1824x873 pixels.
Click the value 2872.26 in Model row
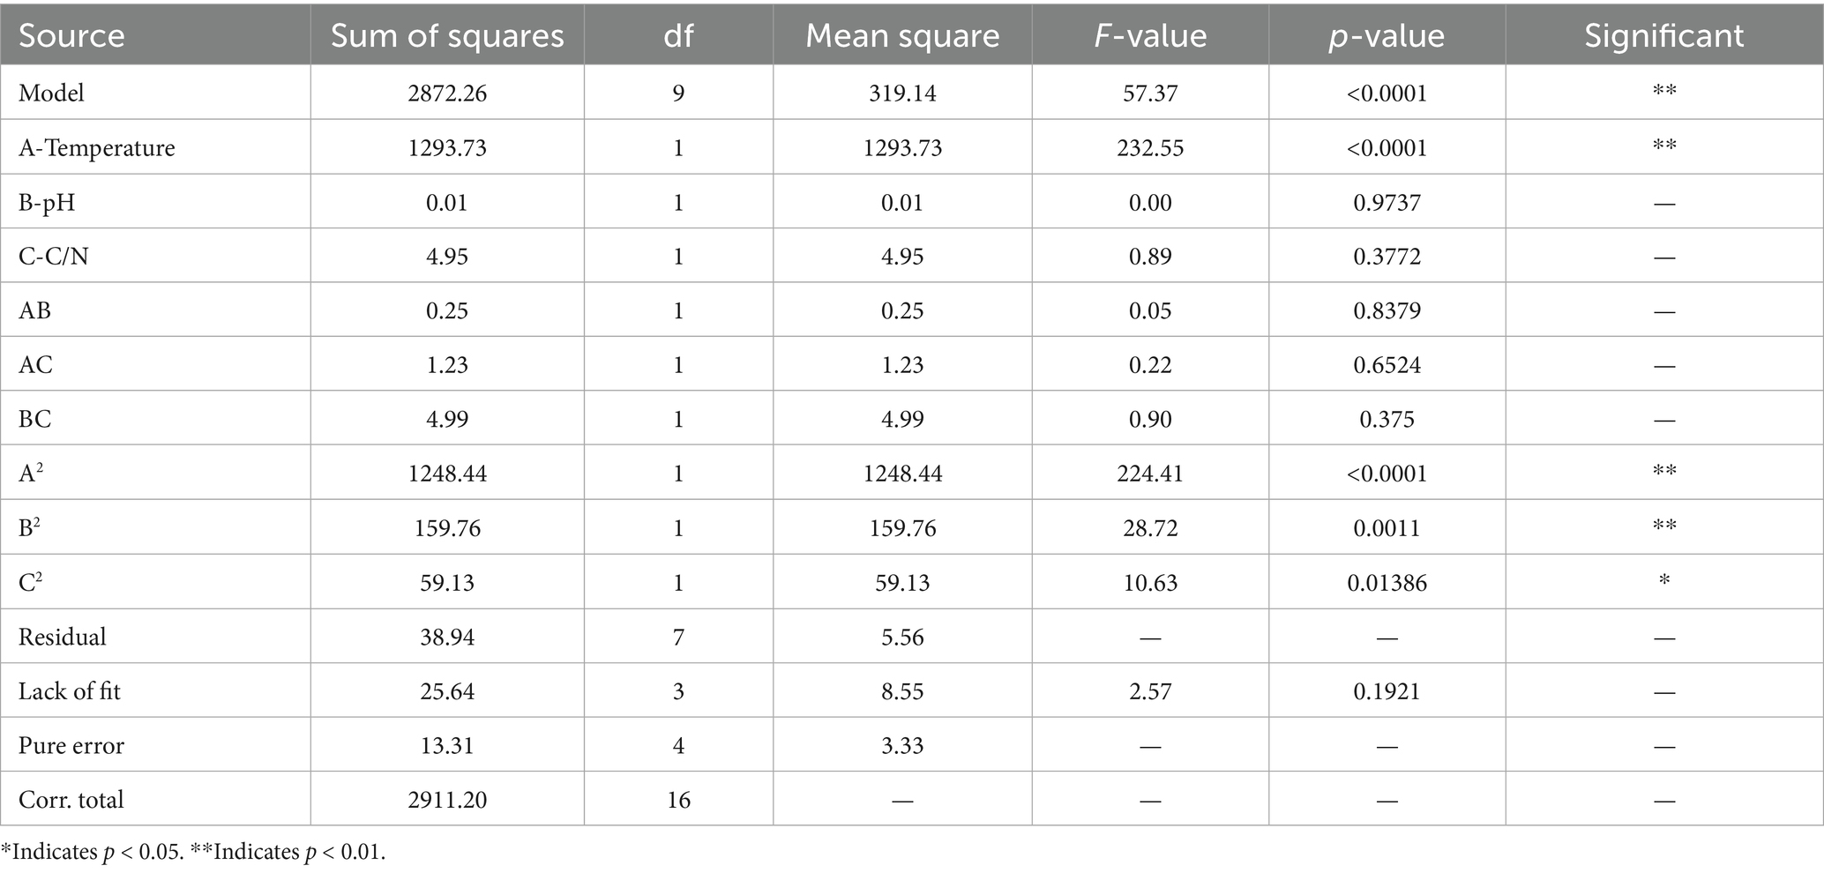coord(447,93)
